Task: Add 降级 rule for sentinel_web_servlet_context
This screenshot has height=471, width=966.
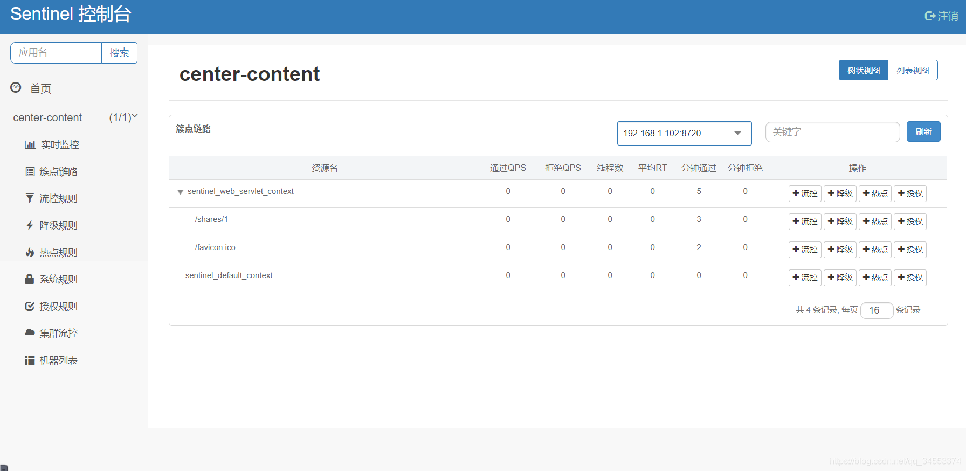Action: tap(840, 193)
